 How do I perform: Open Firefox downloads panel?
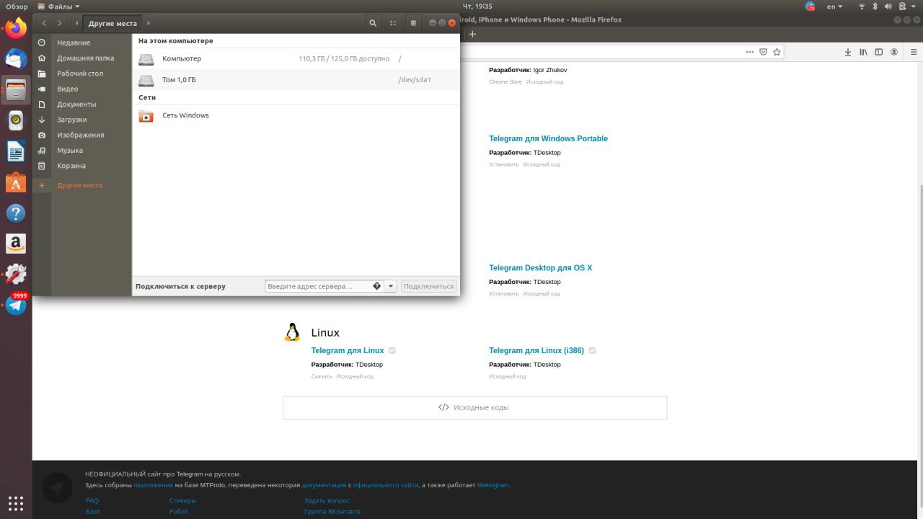(x=848, y=52)
